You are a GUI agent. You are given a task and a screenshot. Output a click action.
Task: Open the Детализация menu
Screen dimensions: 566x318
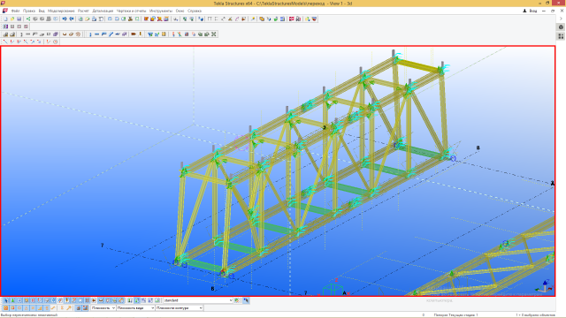pos(103,11)
